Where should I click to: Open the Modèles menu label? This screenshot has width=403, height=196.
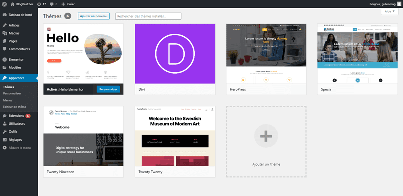click(15, 68)
